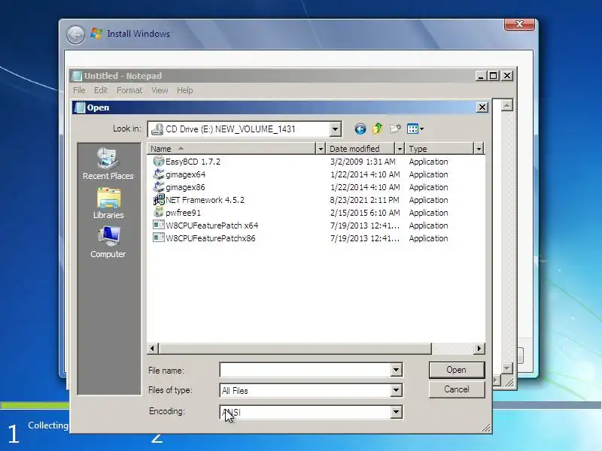Viewport: 602px width, 451px height.
Task: Click the Cancel button
Action: [457, 389]
